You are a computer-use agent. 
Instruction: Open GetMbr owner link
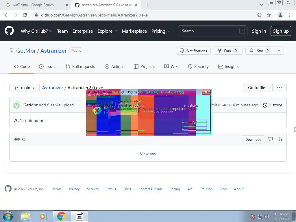tap(26, 51)
